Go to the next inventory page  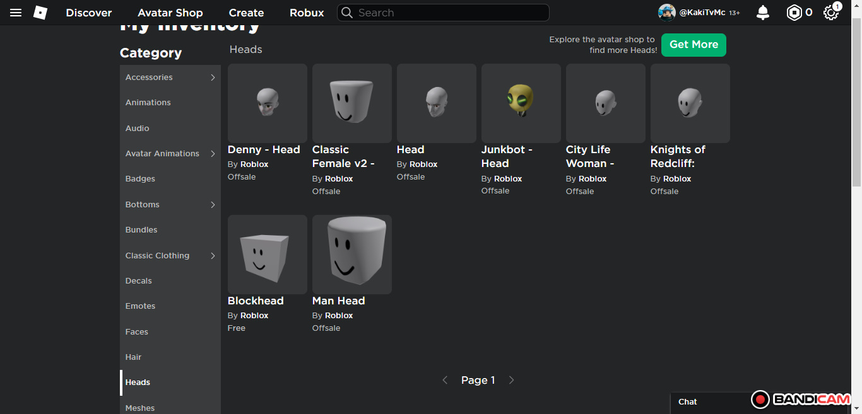point(511,380)
